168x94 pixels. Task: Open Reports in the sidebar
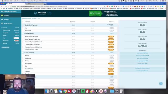[10, 20]
